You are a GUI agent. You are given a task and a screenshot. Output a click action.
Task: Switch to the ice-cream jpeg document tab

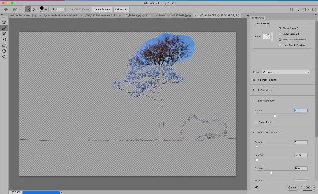click(175, 15)
